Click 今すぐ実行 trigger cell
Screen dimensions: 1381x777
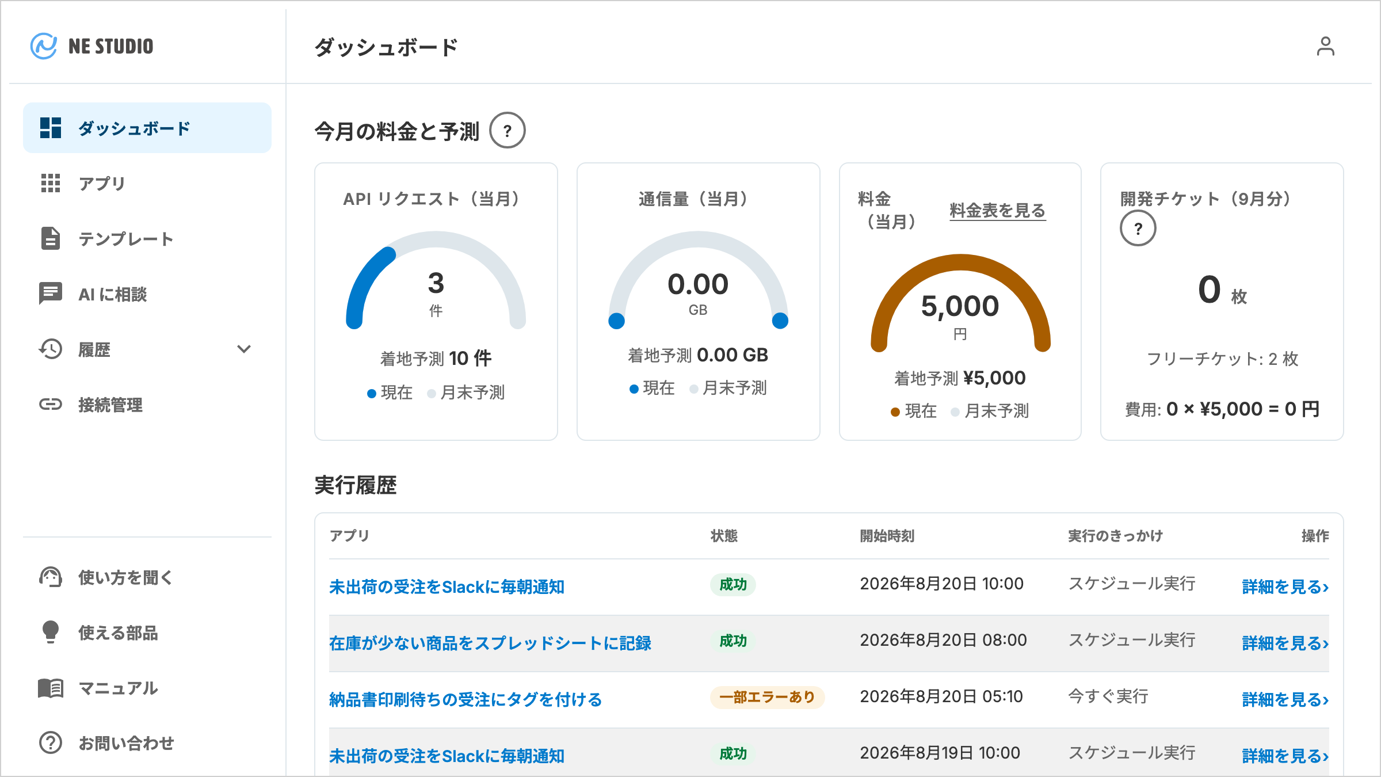(1108, 696)
